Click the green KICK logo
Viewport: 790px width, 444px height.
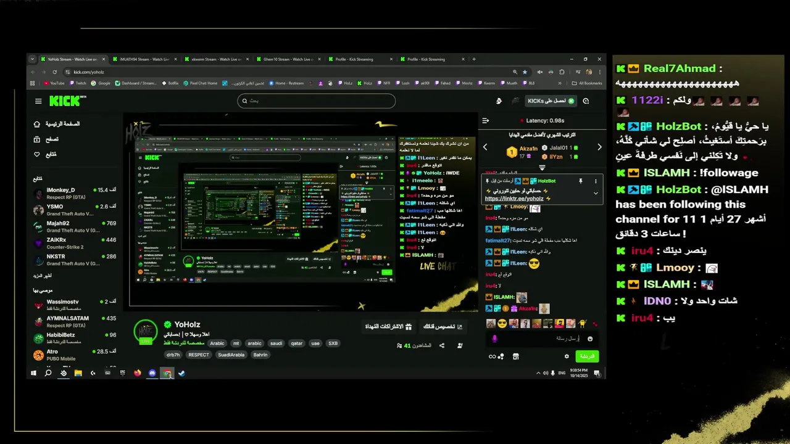pos(64,101)
